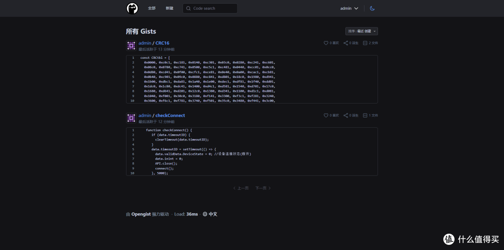
Task: Click the search magnifier icon
Action: point(189,8)
